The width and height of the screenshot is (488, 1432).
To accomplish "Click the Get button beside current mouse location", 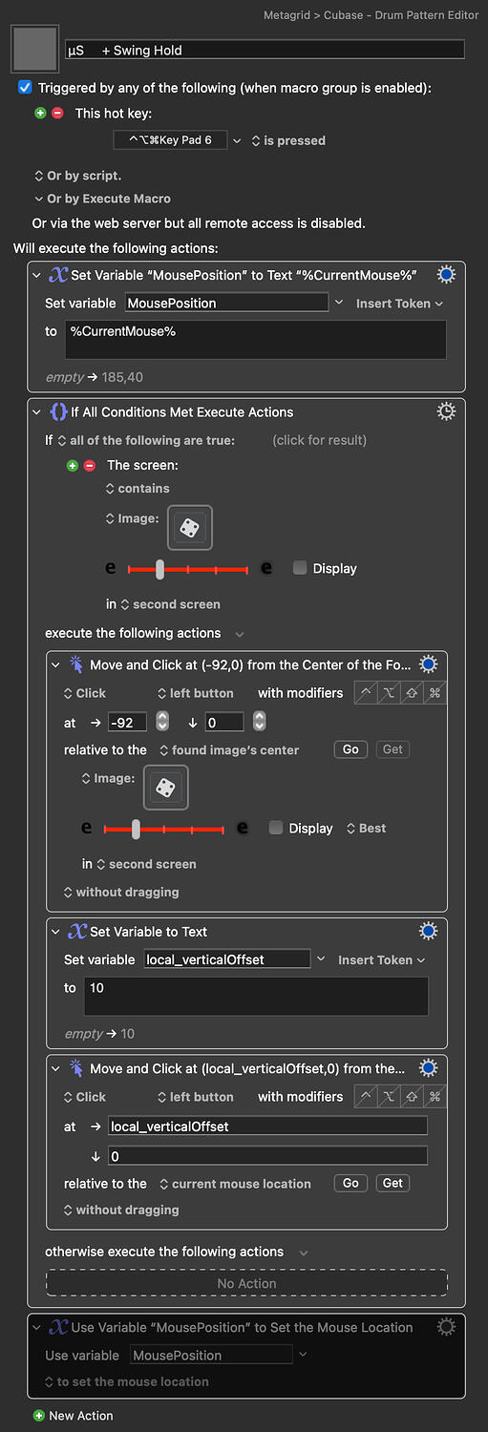I will [x=393, y=1183].
